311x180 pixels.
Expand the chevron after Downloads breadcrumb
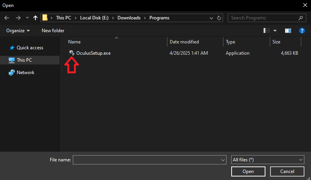pos(145,18)
